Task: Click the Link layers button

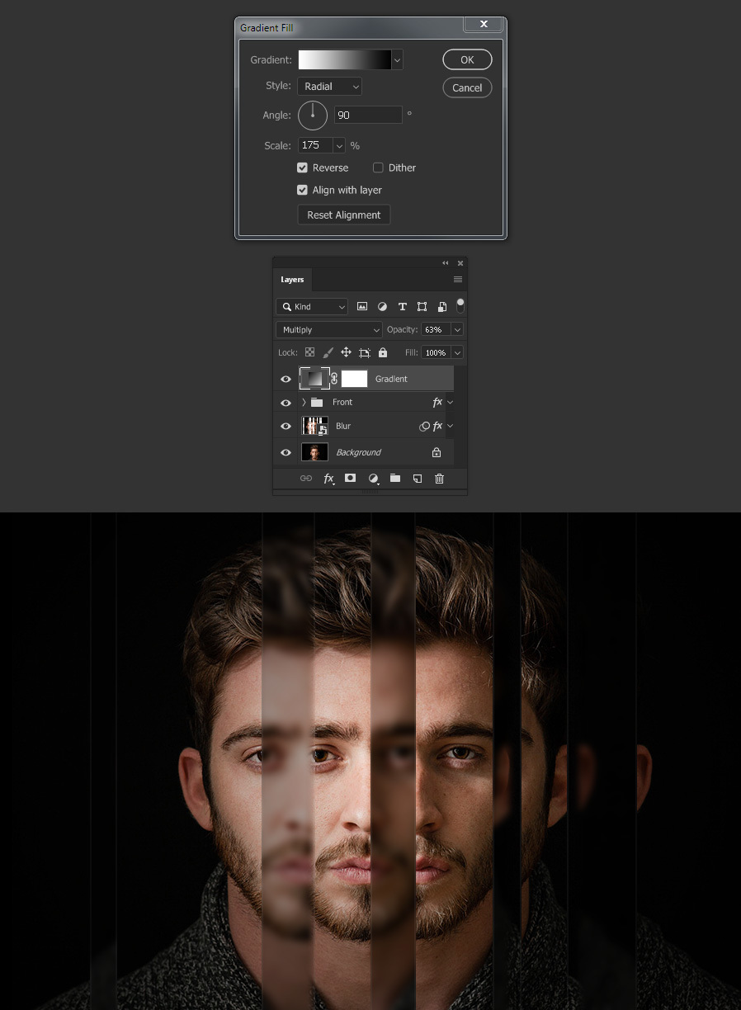Action: pyautogui.click(x=306, y=479)
